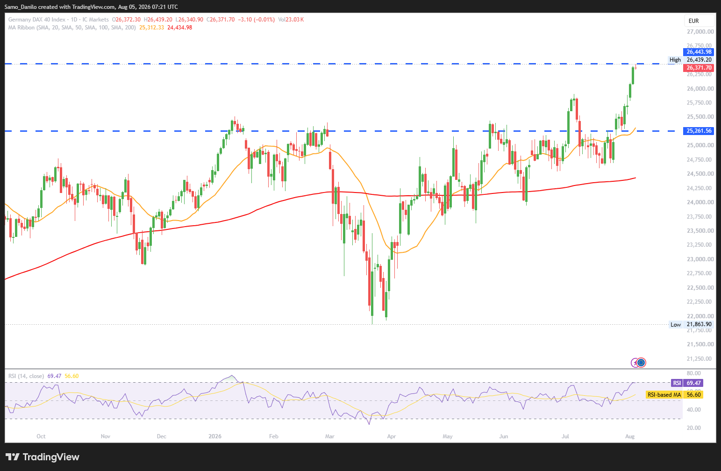This screenshot has width=721, height=471.
Task: Click the header caption 'Samo_Danilo created with TradingView.com'
Action: [x=59, y=7]
